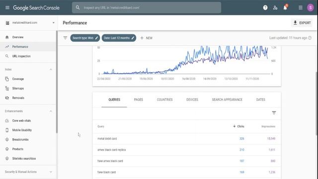Open the users and permissions icon
318x179 pixels.
[x=275, y=8]
